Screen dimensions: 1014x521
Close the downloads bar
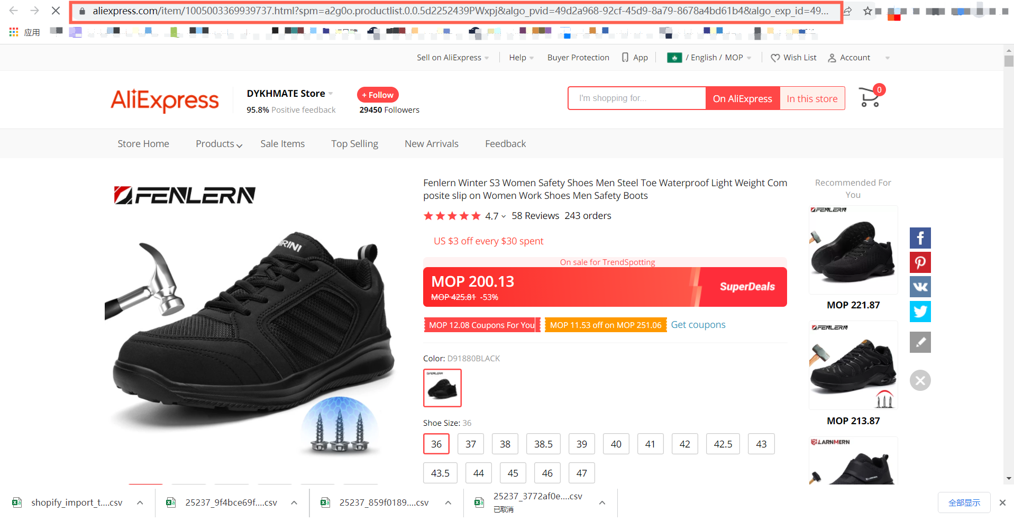coord(1002,502)
